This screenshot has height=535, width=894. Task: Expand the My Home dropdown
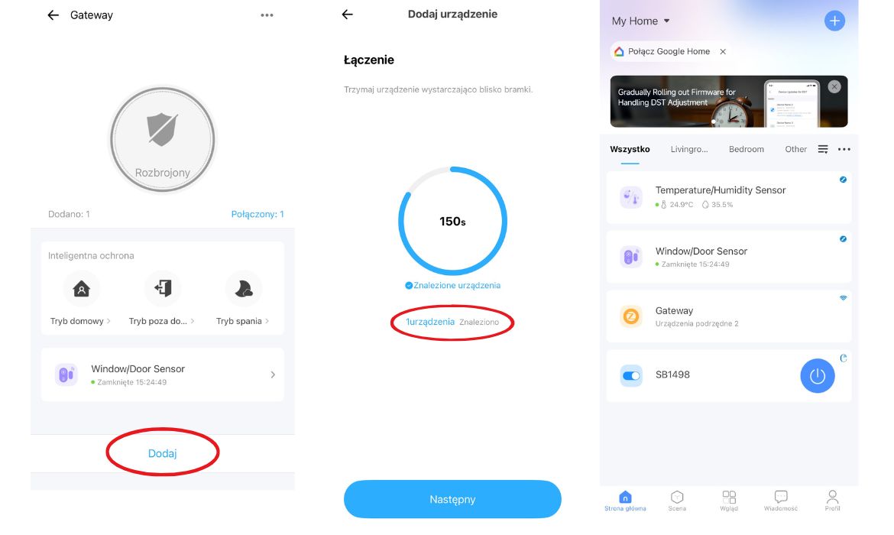click(666, 21)
